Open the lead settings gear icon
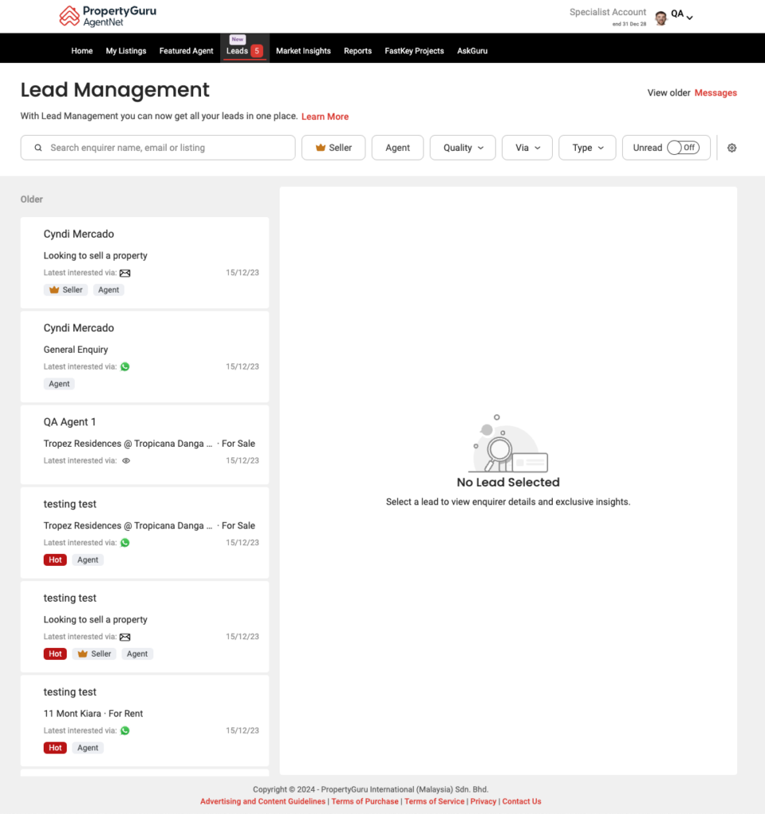The height and width of the screenshot is (814, 765). click(x=732, y=147)
